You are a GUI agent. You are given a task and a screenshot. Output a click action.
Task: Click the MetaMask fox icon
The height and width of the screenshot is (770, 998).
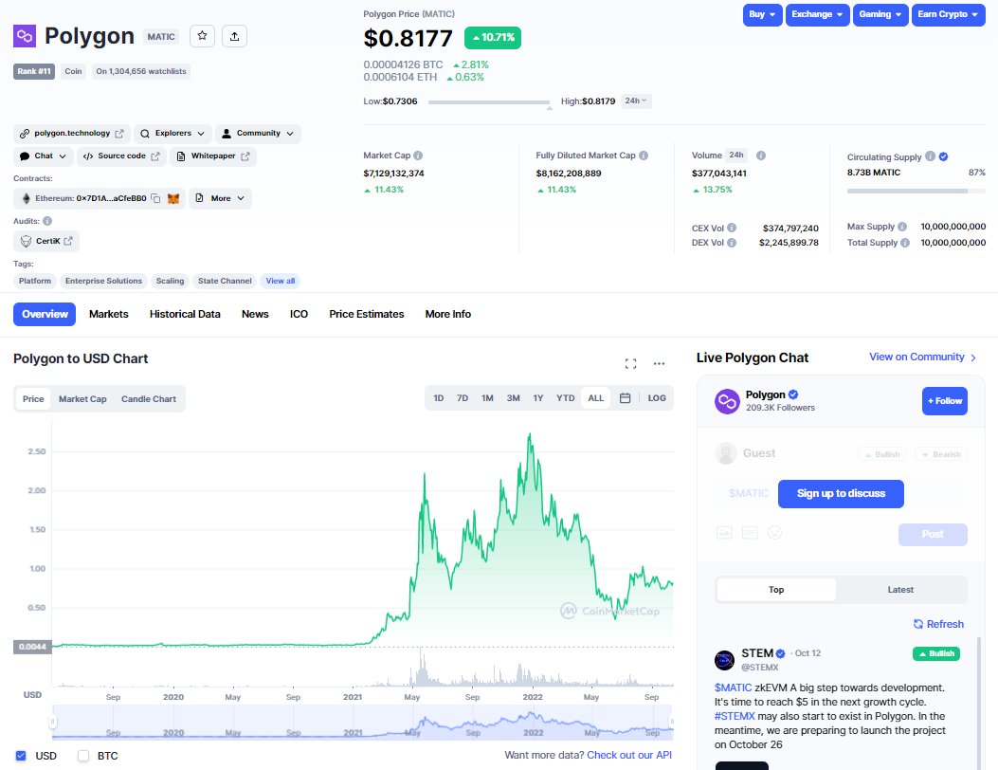coord(173,199)
